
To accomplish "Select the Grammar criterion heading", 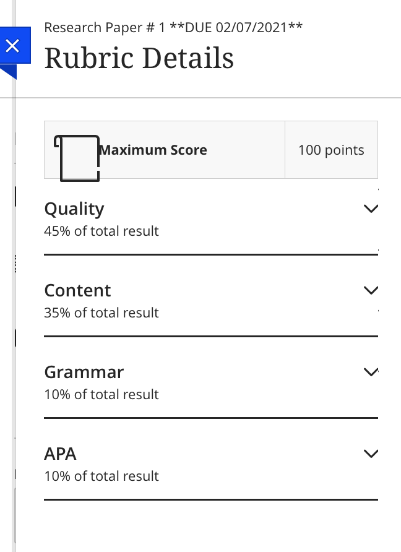I will pyautogui.click(x=84, y=372).
